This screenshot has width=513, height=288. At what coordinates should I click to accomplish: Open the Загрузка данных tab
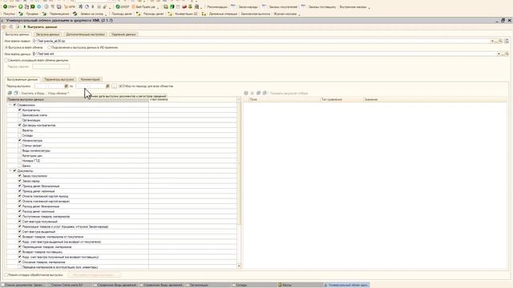point(47,34)
